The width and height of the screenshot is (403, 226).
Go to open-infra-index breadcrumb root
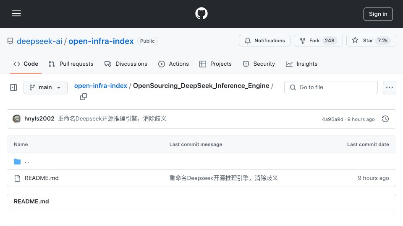coord(100,85)
